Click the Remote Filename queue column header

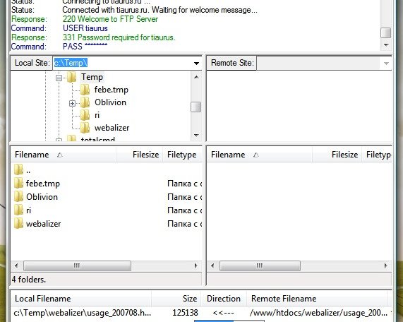point(318,299)
